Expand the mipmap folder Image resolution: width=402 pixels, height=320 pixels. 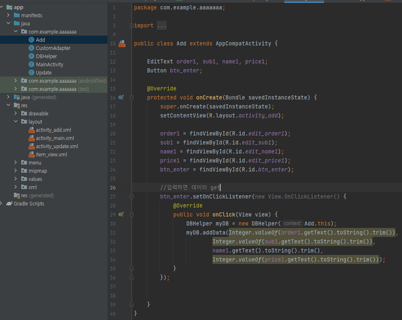click(x=16, y=171)
